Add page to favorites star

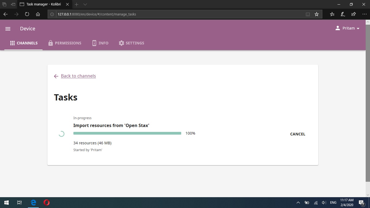click(317, 14)
